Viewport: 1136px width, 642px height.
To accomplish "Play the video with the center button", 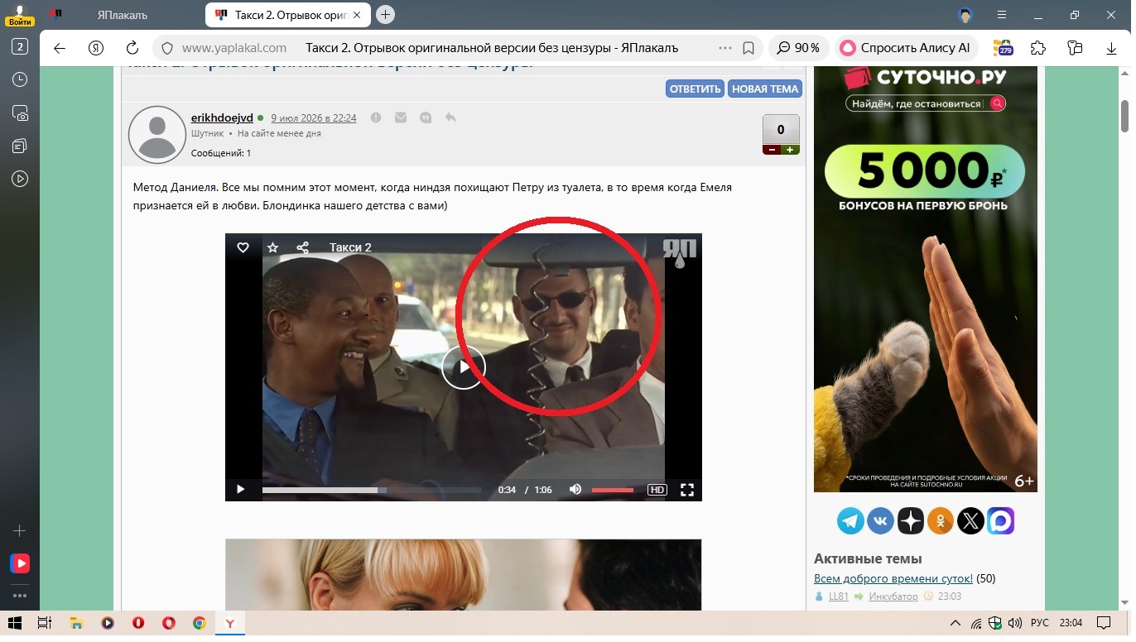I will pyautogui.click(x=463, y=367).
